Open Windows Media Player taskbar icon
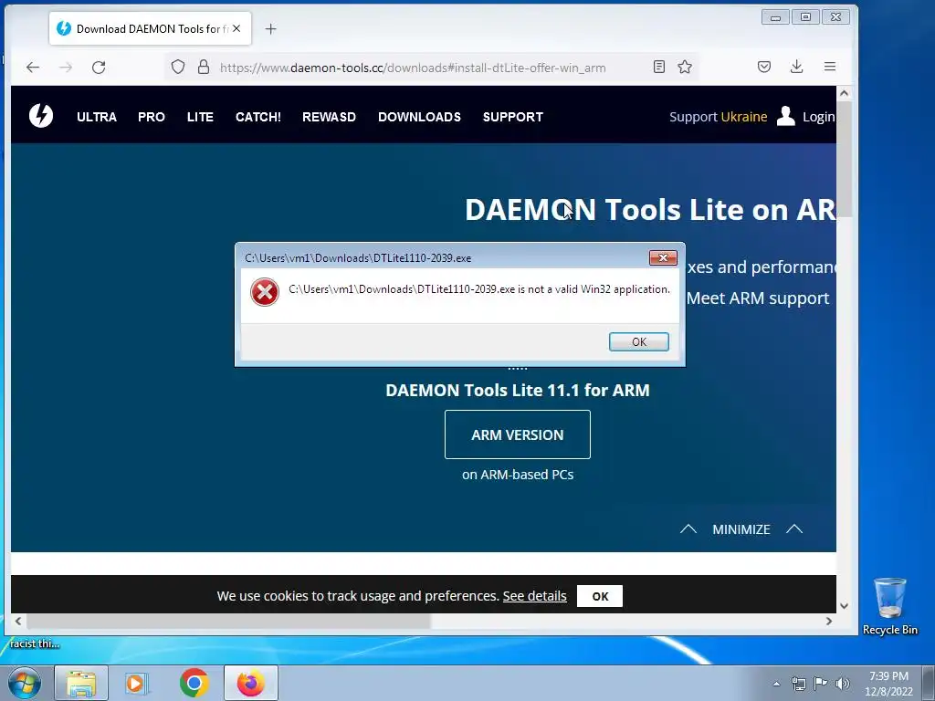 pyautogui.click(x=136, y=683)
